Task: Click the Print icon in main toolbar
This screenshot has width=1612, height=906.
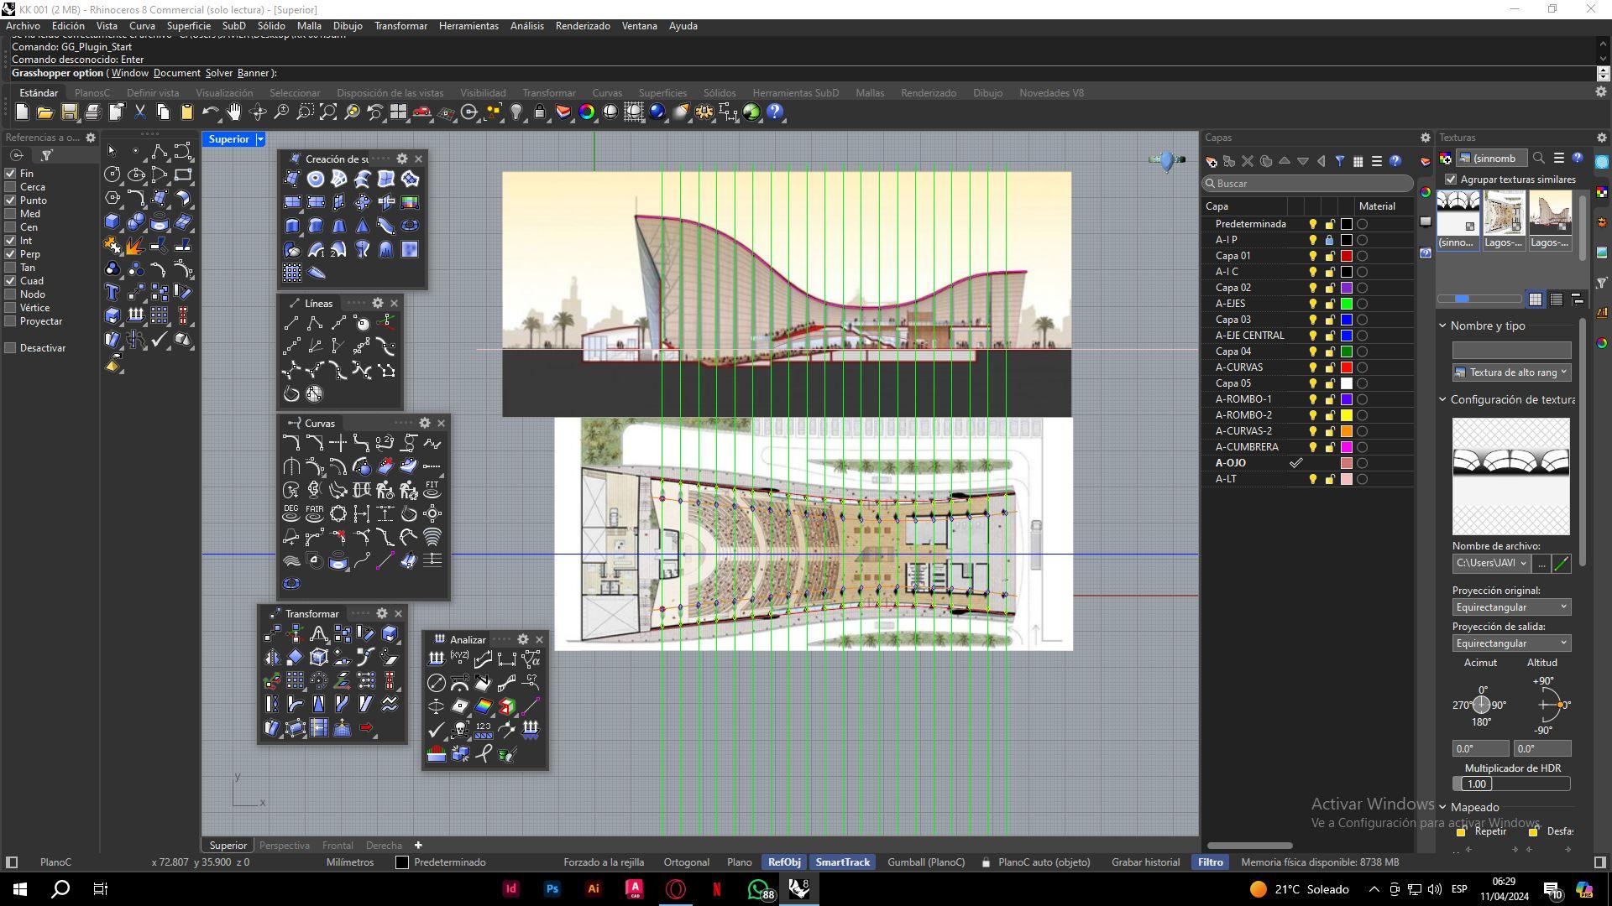Action: pos(93,112)
